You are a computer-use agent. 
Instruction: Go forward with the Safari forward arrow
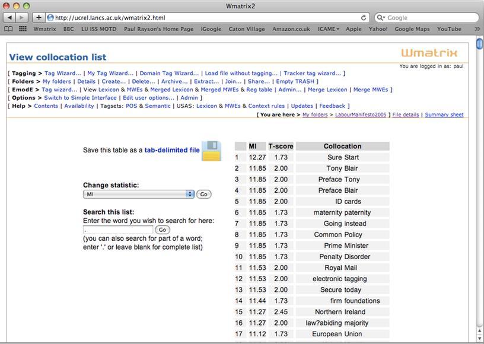[21, 18]
